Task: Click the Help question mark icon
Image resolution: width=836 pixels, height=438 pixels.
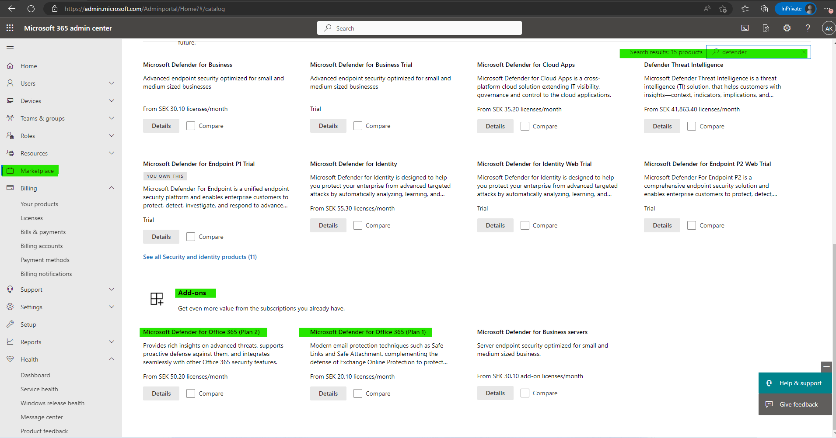Action: (808, 28)
